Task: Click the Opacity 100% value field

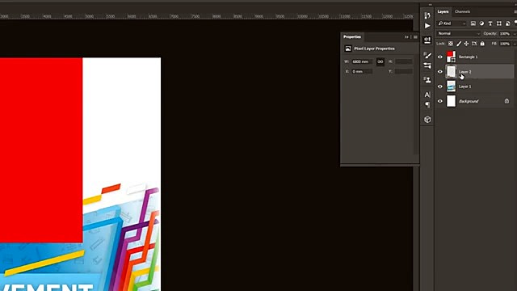Action: pos(505,34)
